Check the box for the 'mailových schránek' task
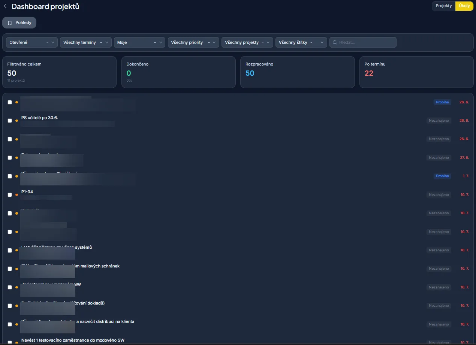 click(10, 269)
